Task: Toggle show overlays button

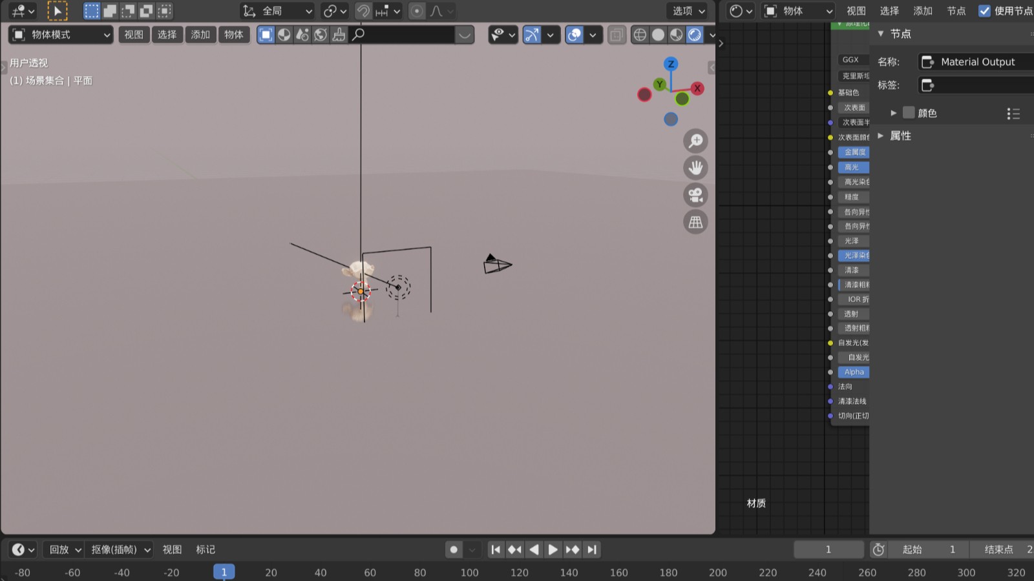Action: click(x=574, y=35)
